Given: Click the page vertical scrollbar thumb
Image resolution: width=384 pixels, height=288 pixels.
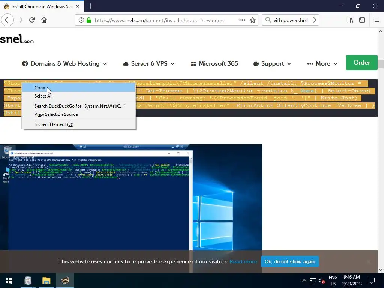Looking at the screenshot, I should click(x=381, y=64).
